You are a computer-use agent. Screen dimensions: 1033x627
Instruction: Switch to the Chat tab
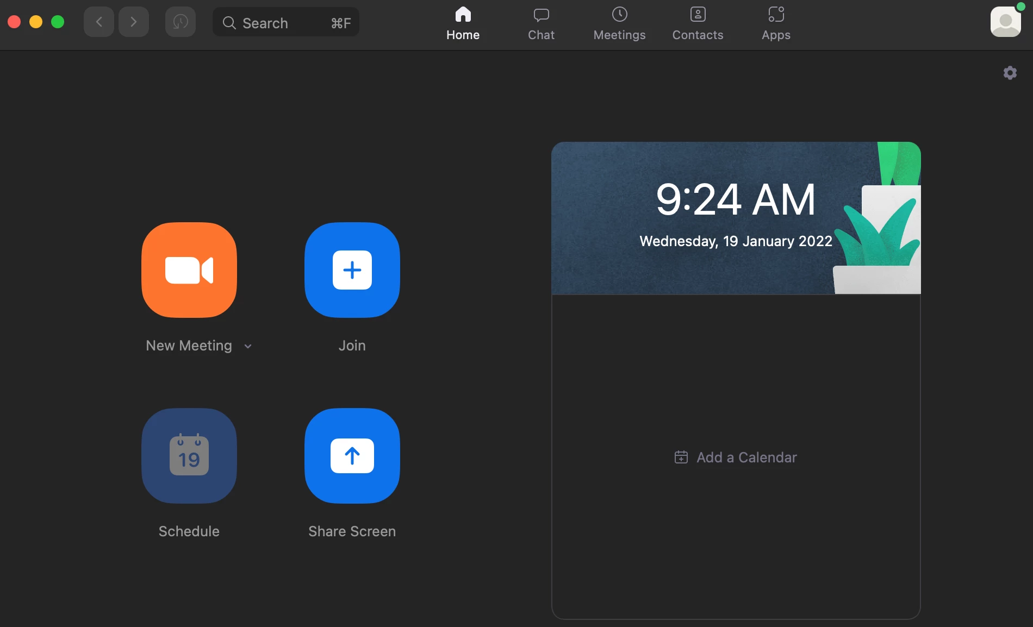(542, 24)
